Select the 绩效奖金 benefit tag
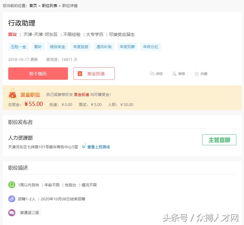The width and height of the screenshot is (244, 225). pyautogui.click(x=57, y=47)
